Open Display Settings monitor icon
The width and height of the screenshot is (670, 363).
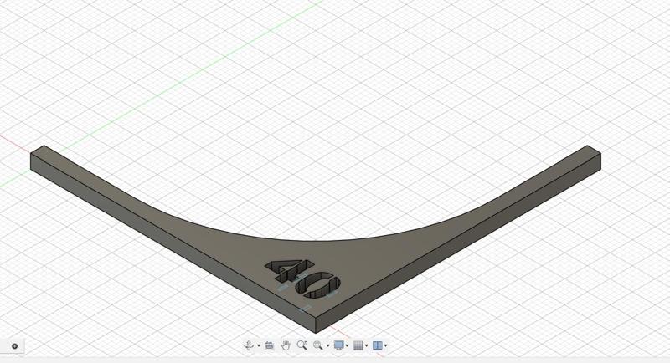coord(339,345)
